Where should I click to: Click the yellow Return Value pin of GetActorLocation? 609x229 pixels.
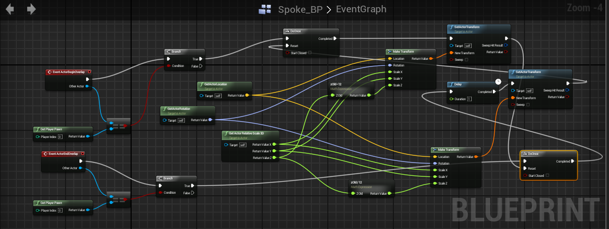point(247,95)
